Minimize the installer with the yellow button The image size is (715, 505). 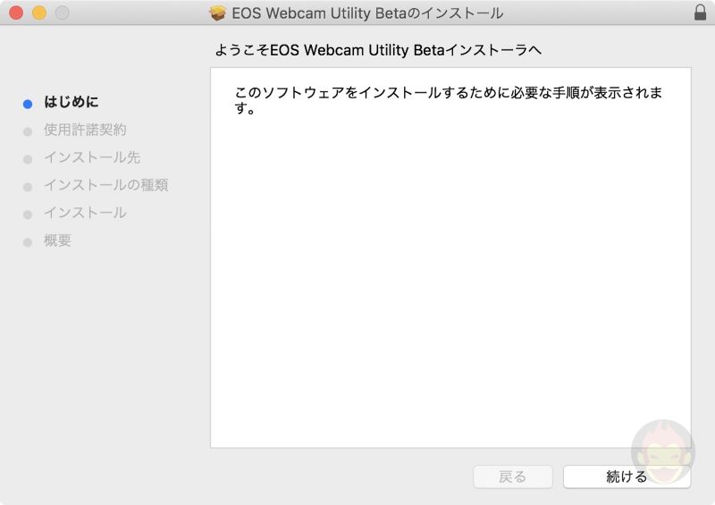click(39, 13)
